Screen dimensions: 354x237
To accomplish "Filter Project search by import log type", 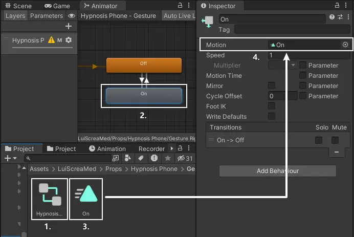I will [154, 158].
